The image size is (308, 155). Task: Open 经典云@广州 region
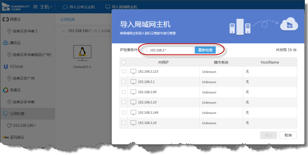[x=24, y=78]
